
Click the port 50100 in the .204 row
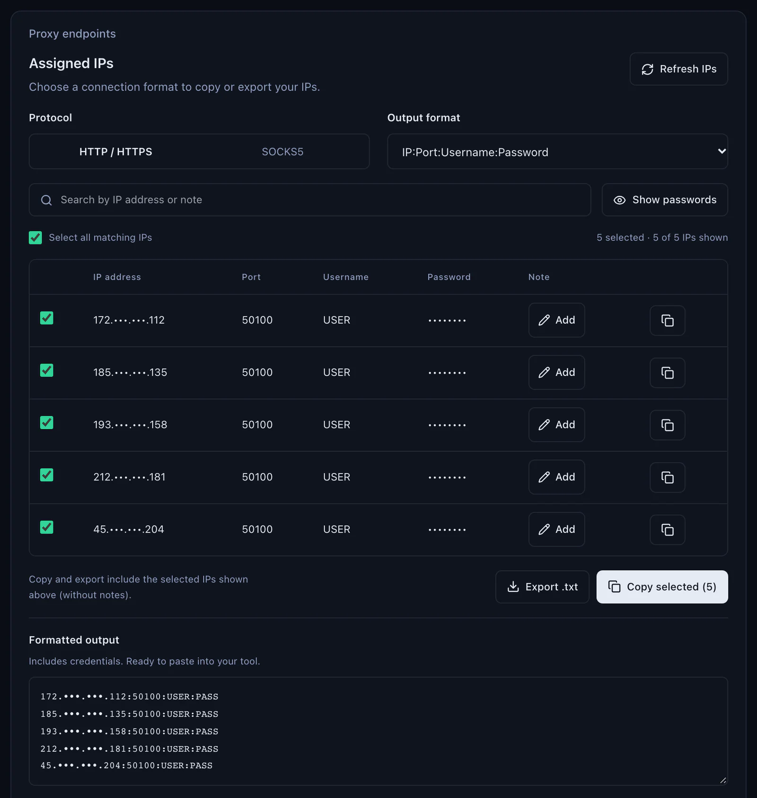(257, 529)
